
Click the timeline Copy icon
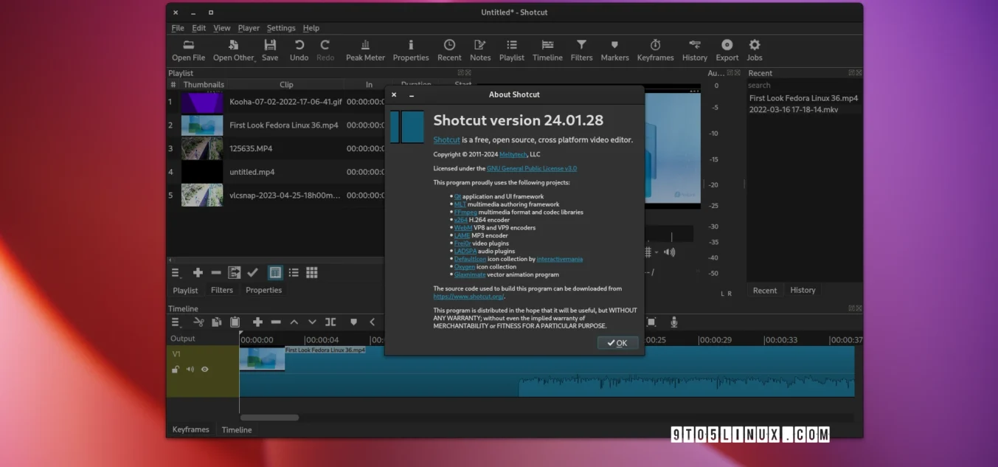click(x=217, y=322)
